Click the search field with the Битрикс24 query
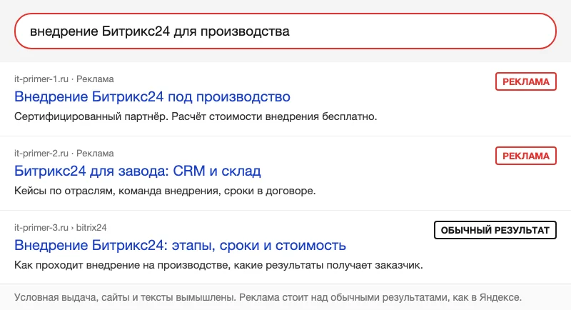571x310 pixels. [285, 31]
